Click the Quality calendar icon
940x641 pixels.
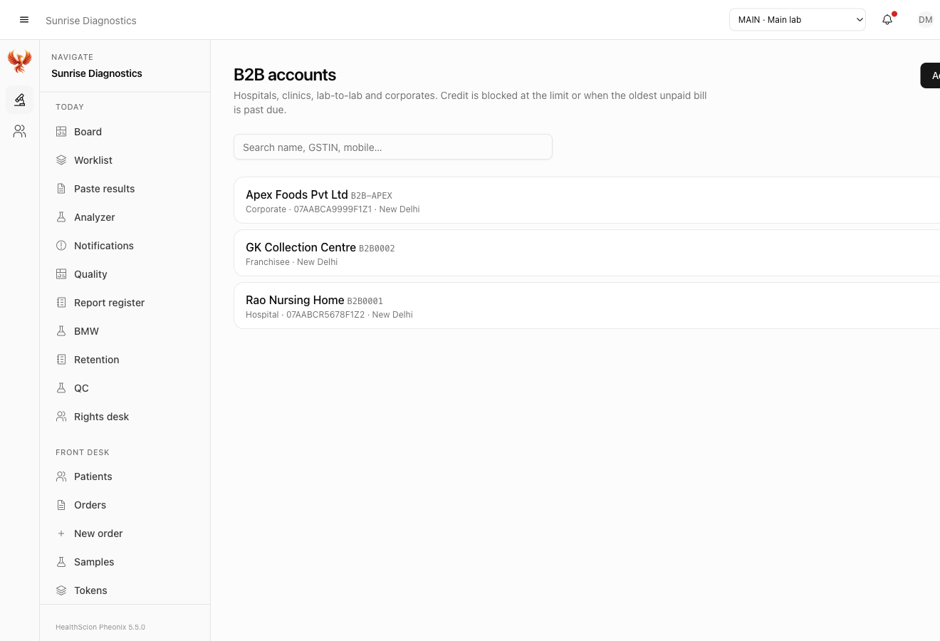[61, 274]
